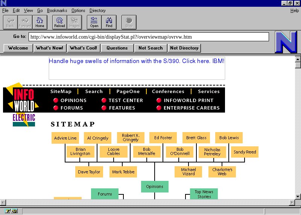Click the security key icon in status bar

[x=9, y=211]
